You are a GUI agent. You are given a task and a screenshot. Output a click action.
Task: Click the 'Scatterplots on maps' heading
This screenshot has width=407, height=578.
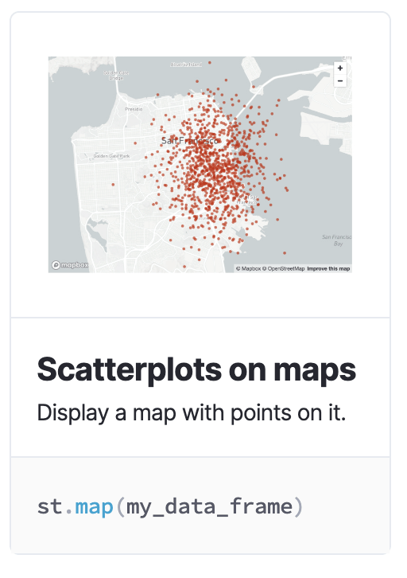point(196,369)
